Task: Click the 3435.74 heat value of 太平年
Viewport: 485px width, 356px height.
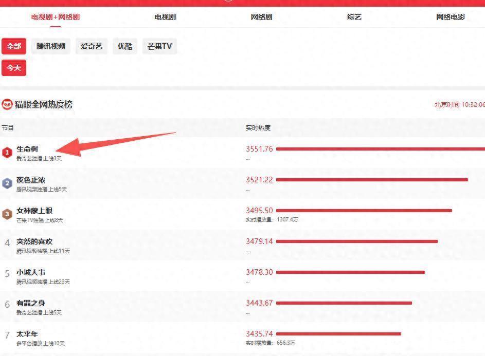Action: (x=259, y=334)
